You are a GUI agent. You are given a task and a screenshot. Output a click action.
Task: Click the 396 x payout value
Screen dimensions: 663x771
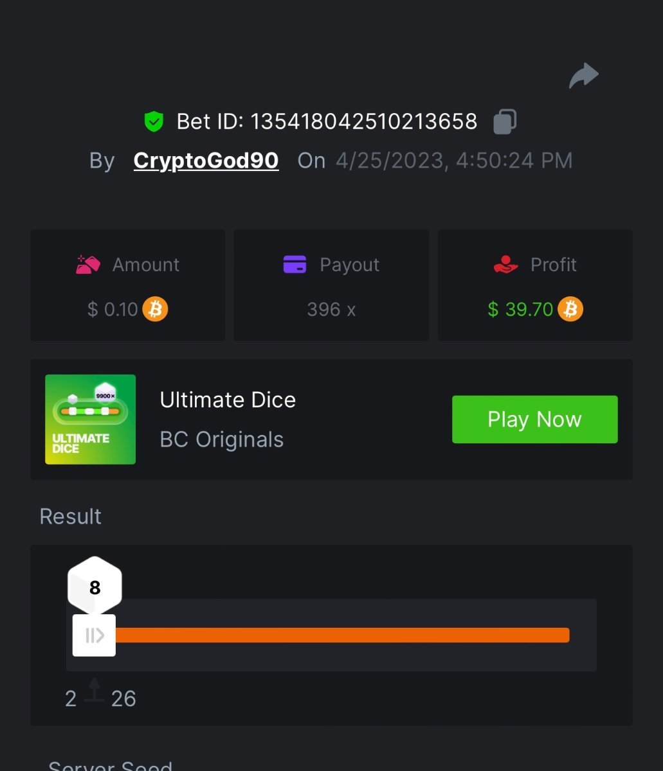(x=331, y=309)
